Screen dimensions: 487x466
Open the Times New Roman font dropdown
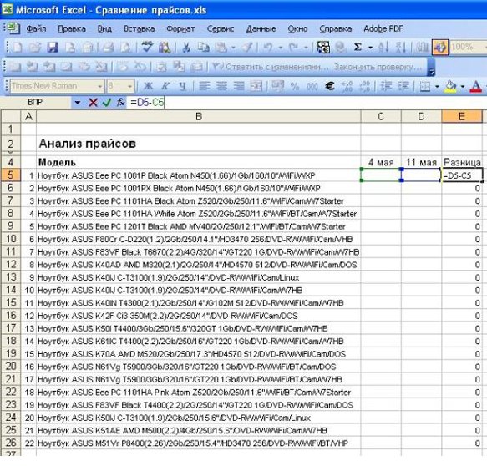click(x=99, y=86)
